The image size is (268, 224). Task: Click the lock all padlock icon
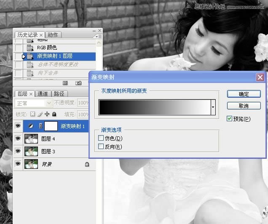[x=54, y=114]
